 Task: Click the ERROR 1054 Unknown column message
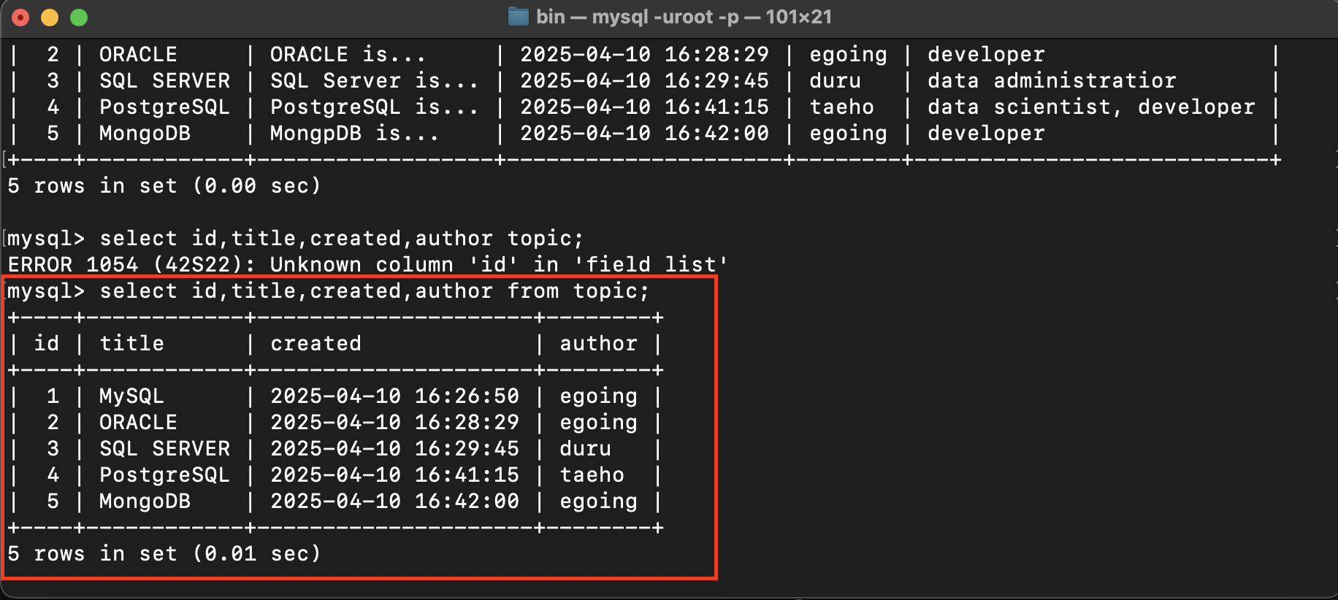click(367, 264)
